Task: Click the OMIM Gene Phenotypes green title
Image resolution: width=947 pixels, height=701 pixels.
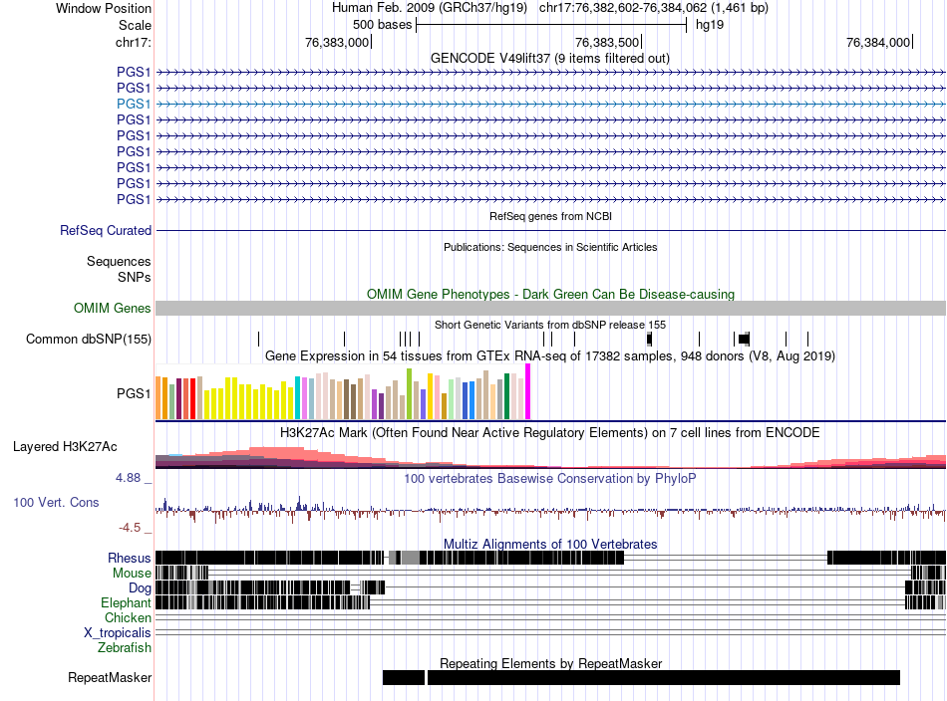Action: (x=551, y=295)
